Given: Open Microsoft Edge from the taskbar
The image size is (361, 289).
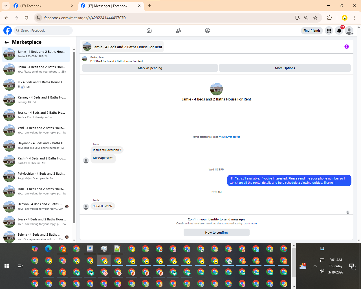Looking at the screenshot, I should click(x=49, y=249).
